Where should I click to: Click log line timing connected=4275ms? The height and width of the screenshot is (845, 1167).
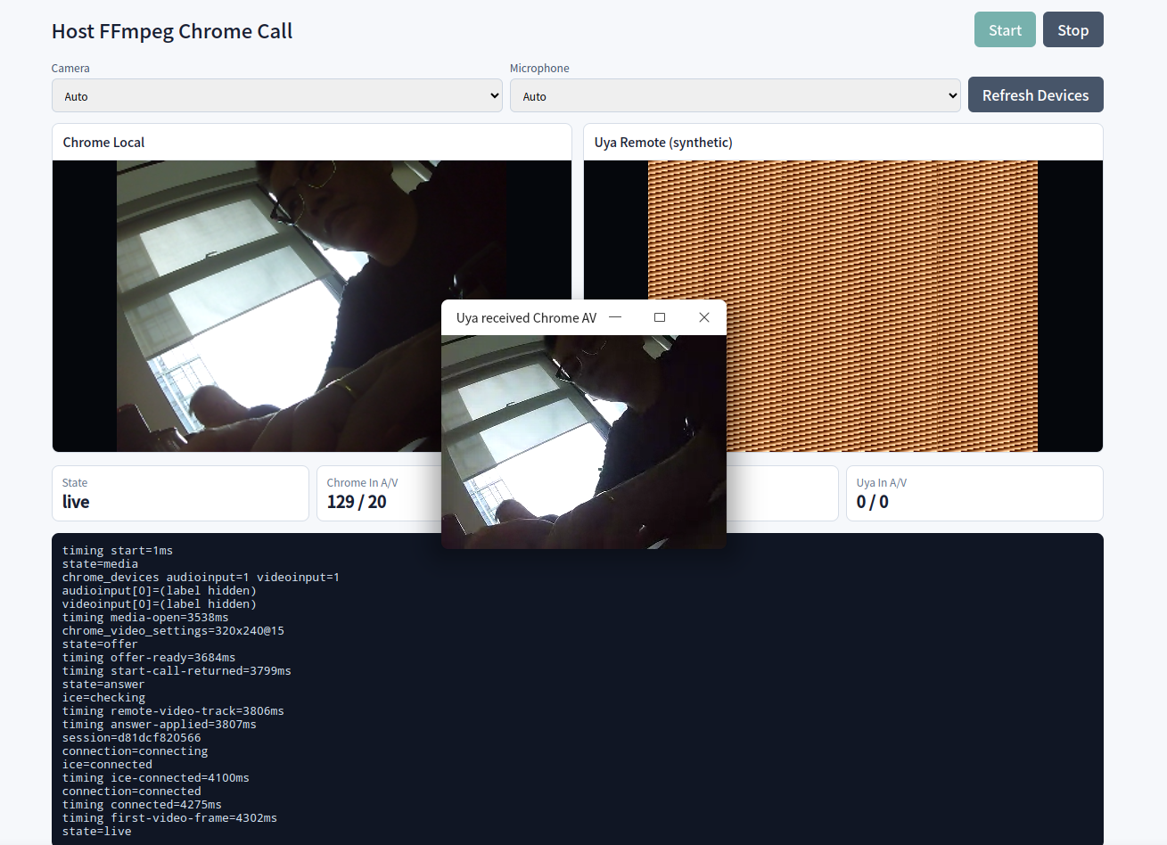(x=142, y=805)
